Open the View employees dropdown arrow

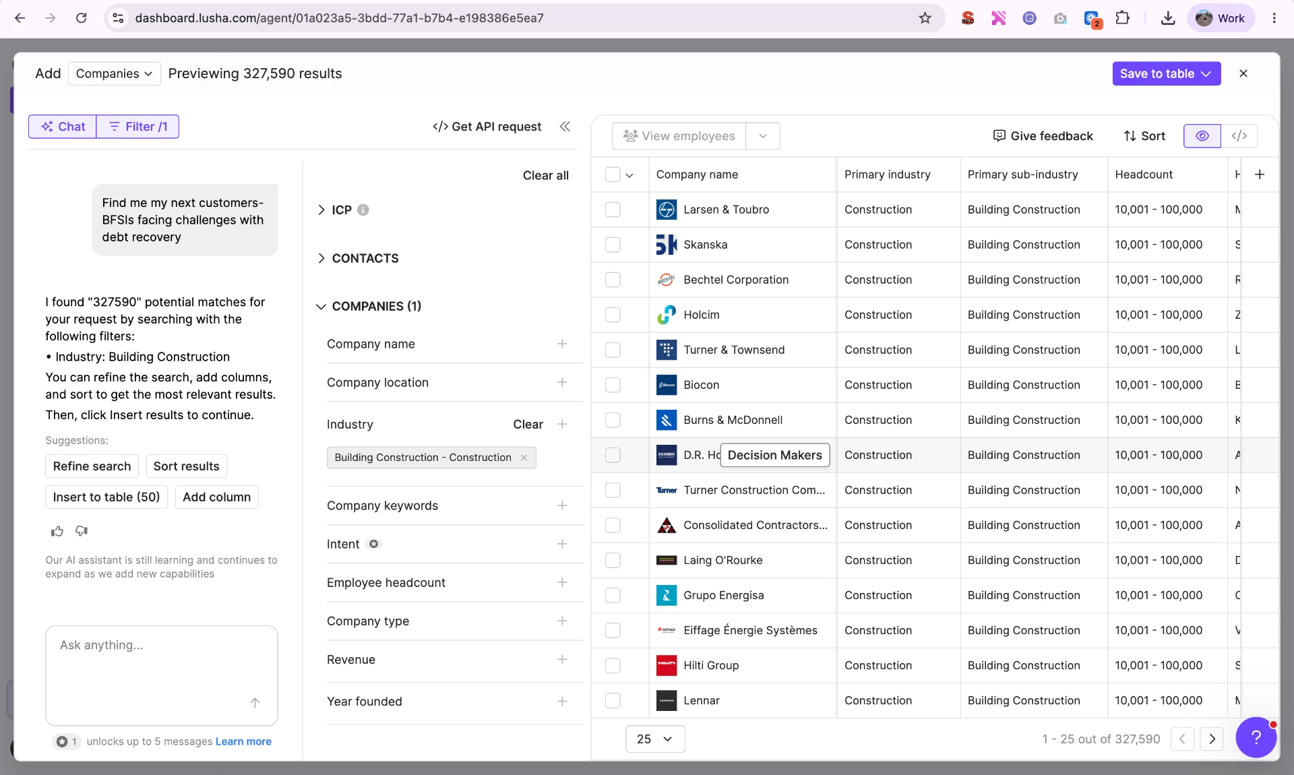(x=763, y=136)
